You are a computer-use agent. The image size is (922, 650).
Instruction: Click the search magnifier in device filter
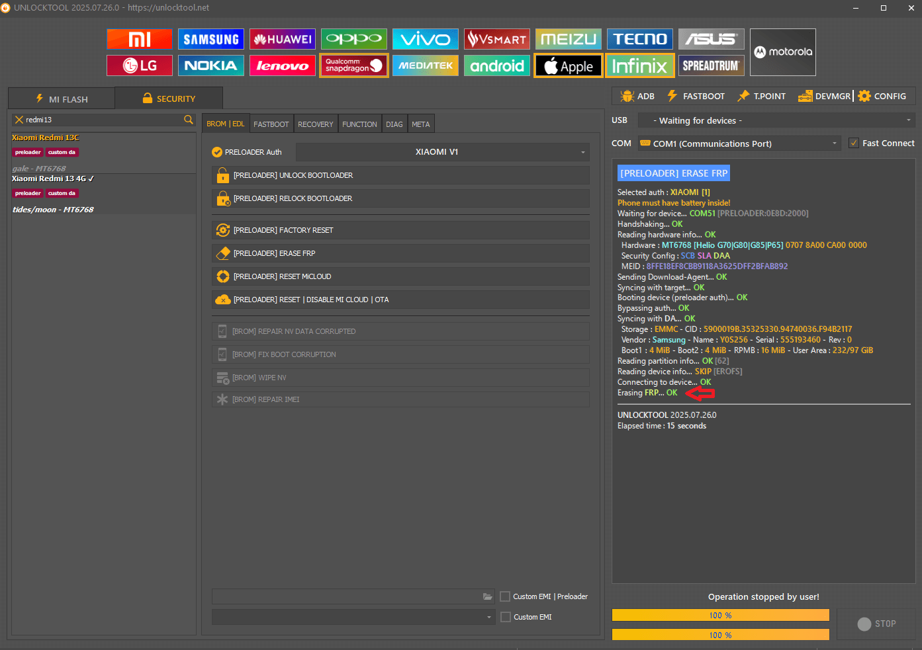(x=189, y=120)
